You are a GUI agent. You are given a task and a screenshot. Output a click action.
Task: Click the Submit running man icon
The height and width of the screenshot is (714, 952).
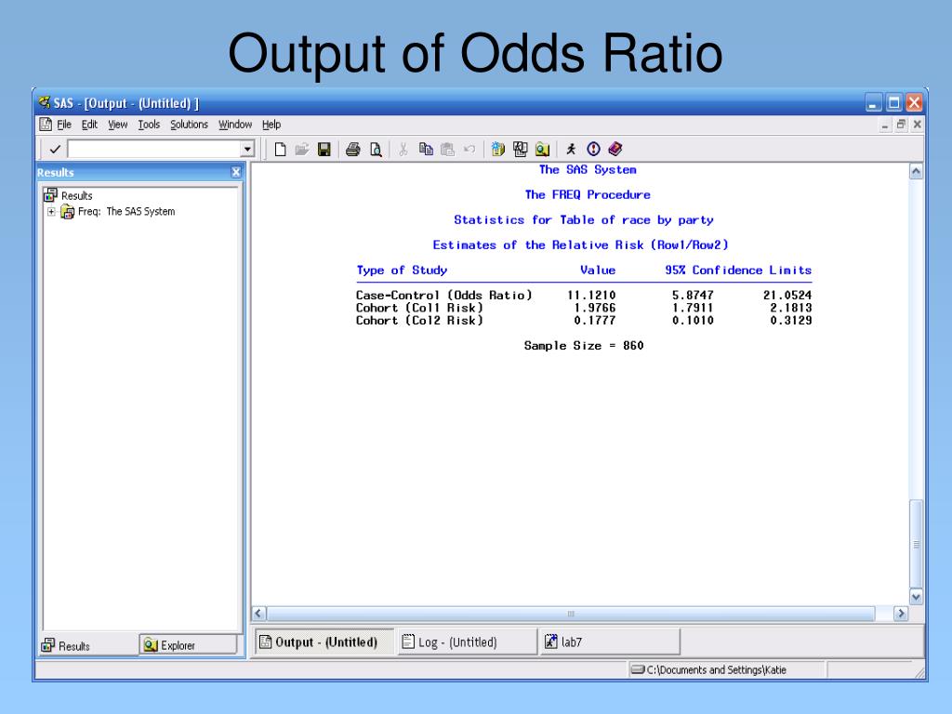[571, 150]
